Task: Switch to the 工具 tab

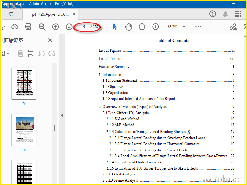Action: 9,14
